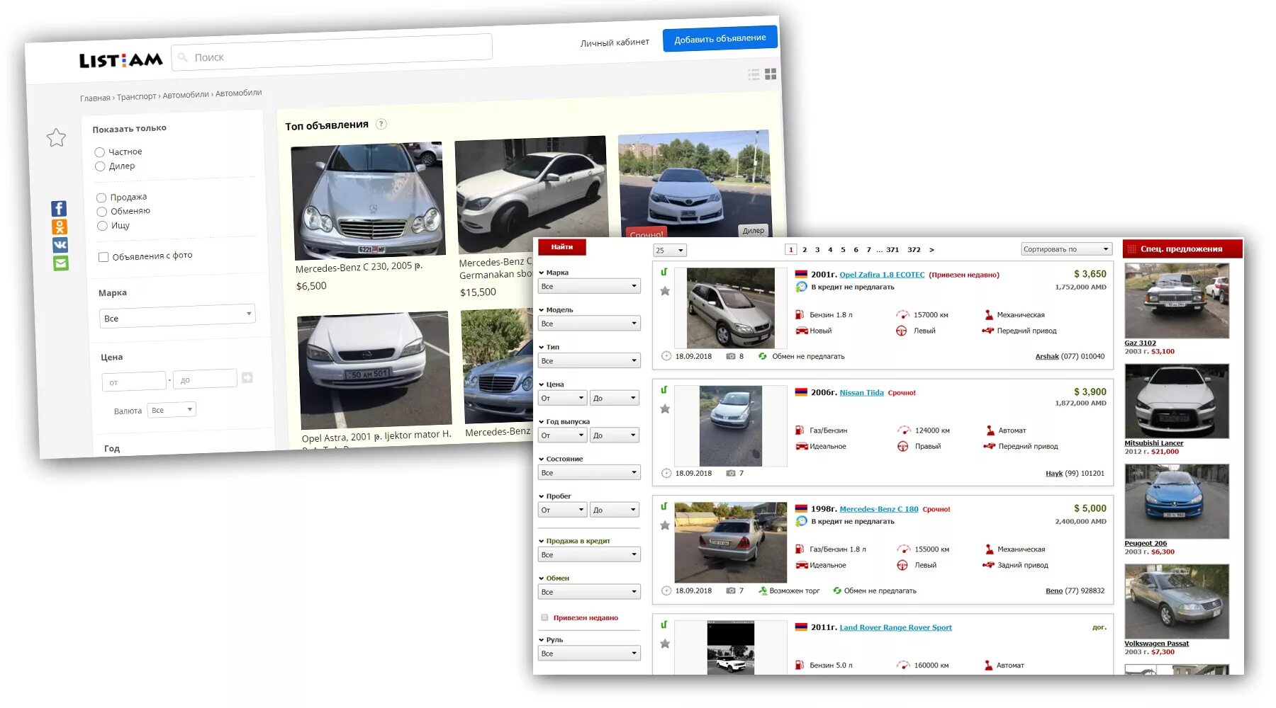Click fuel pump icon in Opel Zafira row
The width and height of the screenshot is (1276, 708).
(800, 314)
